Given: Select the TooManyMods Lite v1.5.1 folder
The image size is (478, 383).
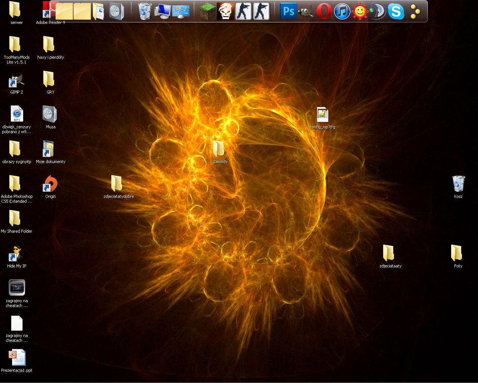Looking at the screenshot, I should (16, 50).
